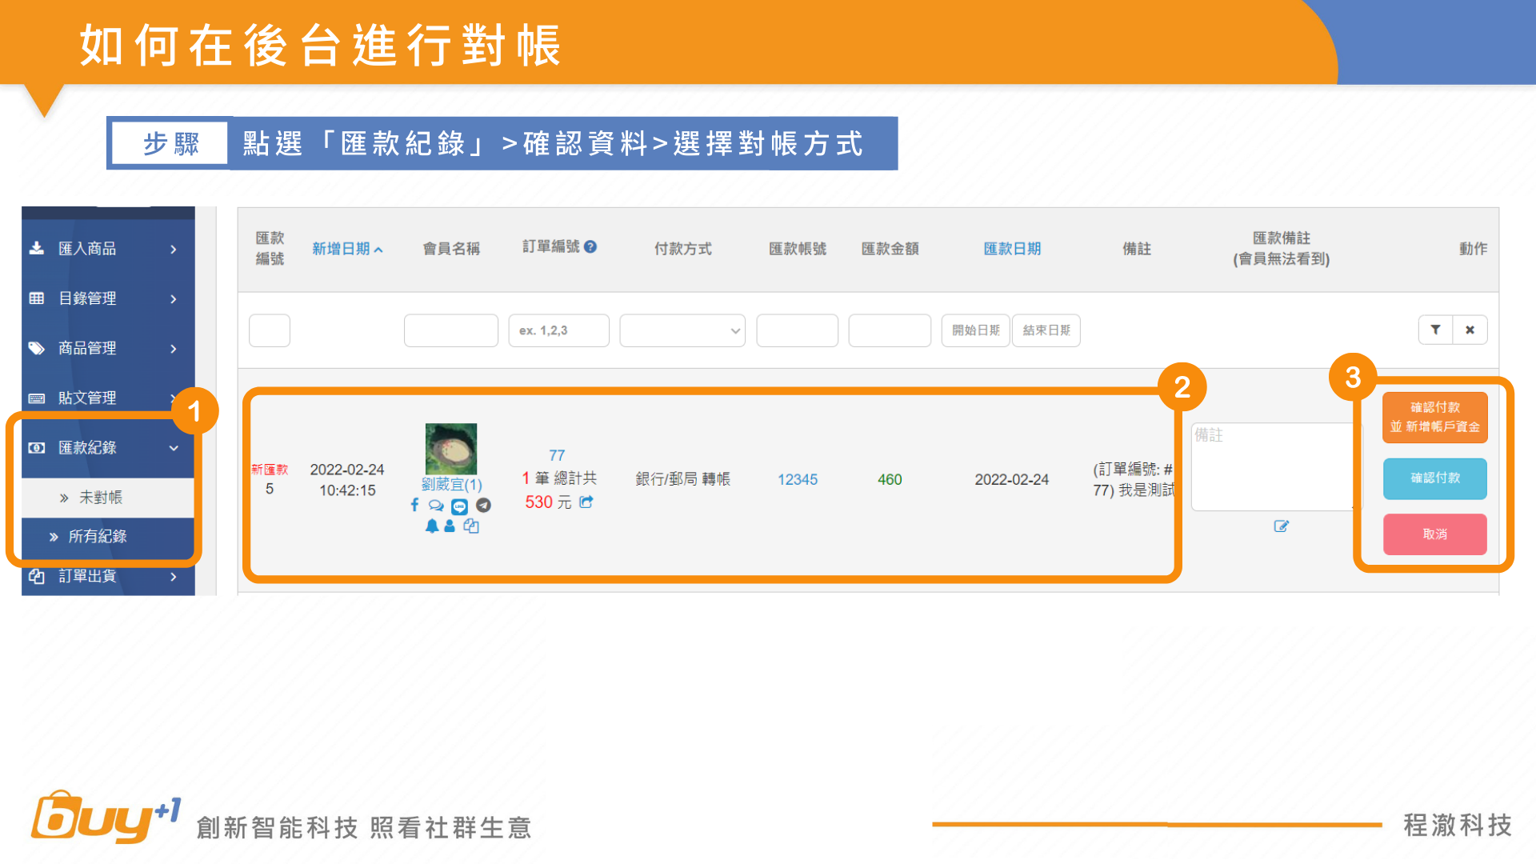The height and width of the screenshot is (864, 1536).
Task: Click 確認付款 並 新增帳戶資金 button
Action: coord(1434,417)
